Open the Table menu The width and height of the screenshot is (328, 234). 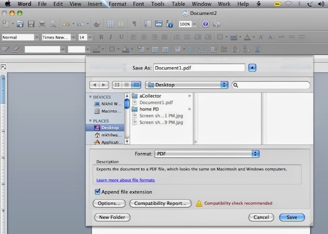click(x=178, y=4)
